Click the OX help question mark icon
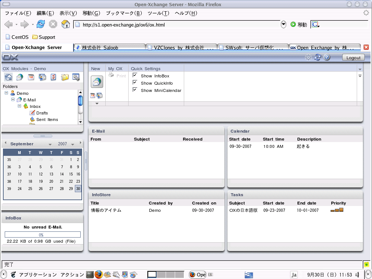The width and height of the screenshot is (372, 279). pos(327,57)
